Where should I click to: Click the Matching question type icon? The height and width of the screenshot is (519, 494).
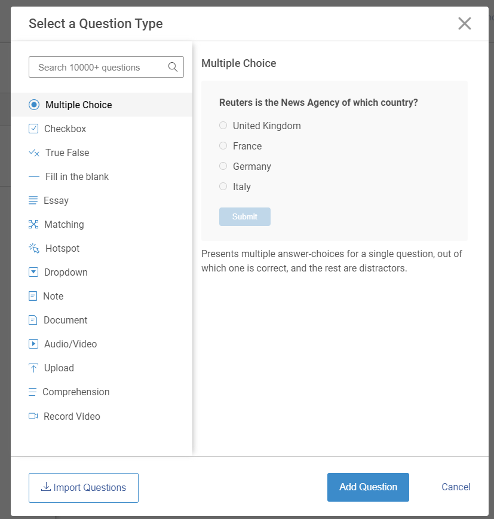pyautogui.click(x=33, y=224)
